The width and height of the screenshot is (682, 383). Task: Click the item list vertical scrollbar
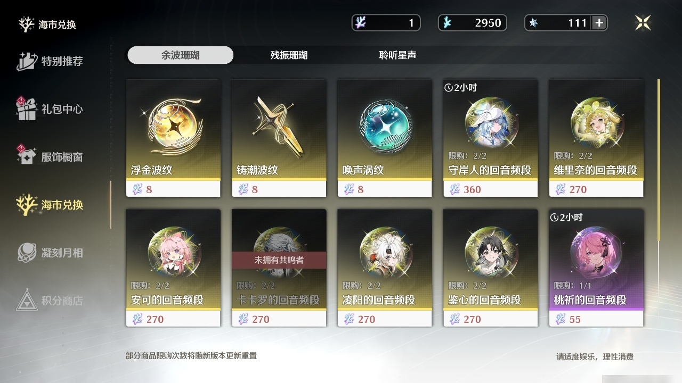click(x=659, y=160)
